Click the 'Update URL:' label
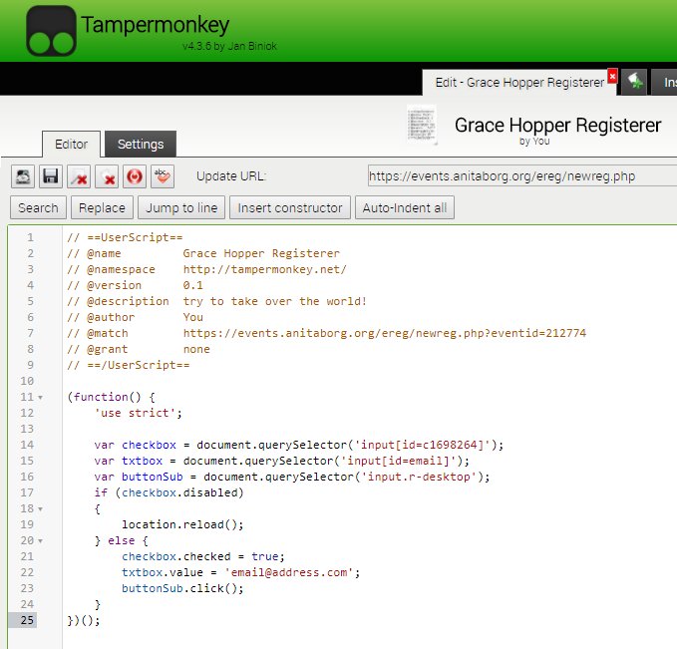This screenshot has width=677, height=649. coord(231,176)
